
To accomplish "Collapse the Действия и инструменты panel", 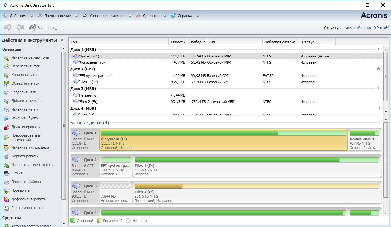I will (62, 40).
